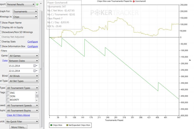Click the green refresh icon beside Report
Screen dimensions: 194x129
(x=37, y=4)
